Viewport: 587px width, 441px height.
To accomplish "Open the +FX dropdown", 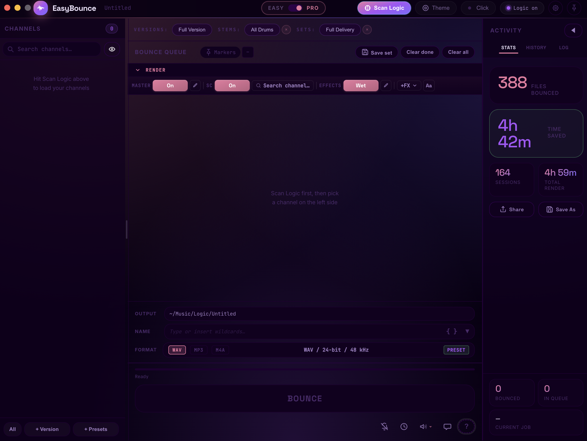I will pyautogui.click(x=409, y=86).
